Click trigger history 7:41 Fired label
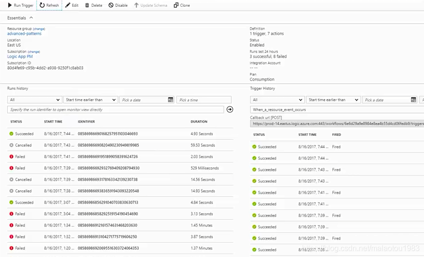 pos(336,193)
